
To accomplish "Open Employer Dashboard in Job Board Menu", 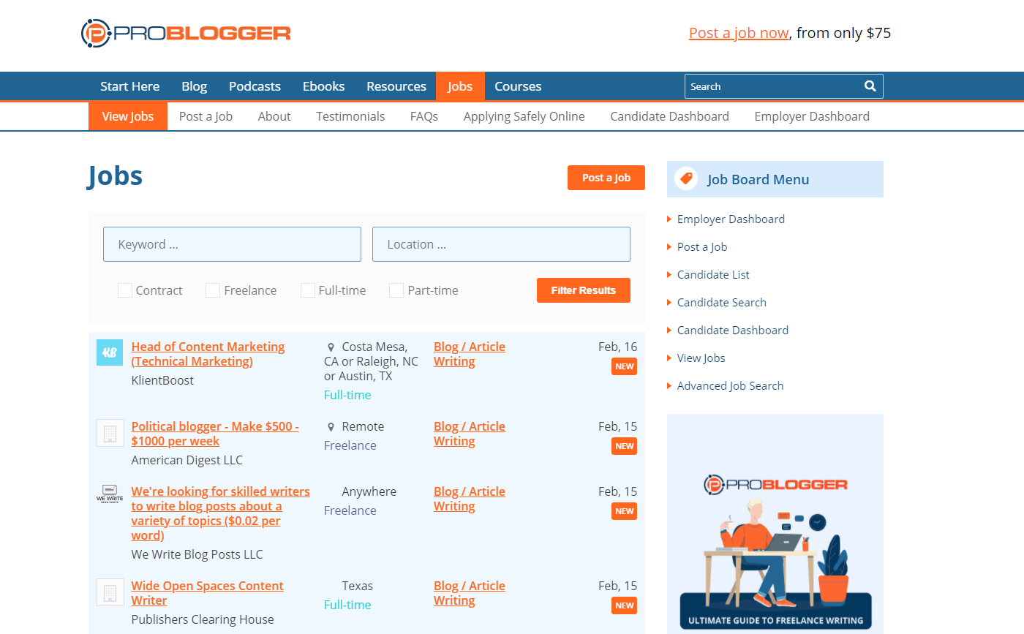I will pyautogui.click(x=731, y=219).
